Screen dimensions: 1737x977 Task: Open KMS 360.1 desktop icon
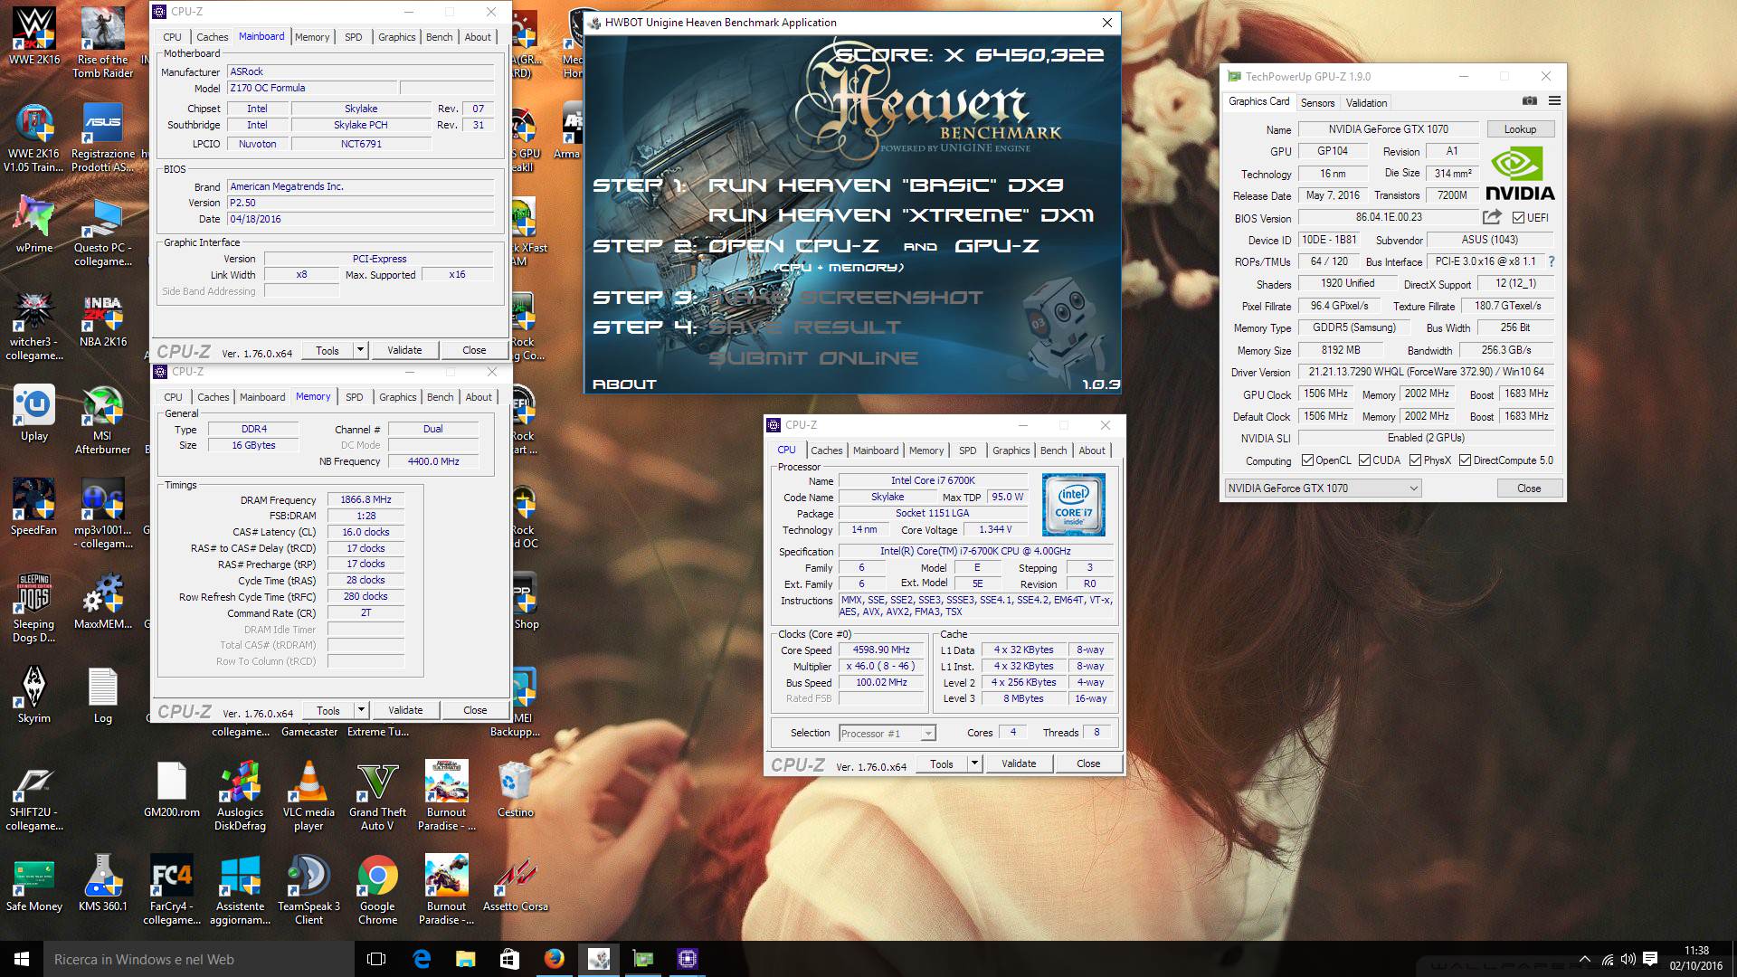tap(103, 882)
